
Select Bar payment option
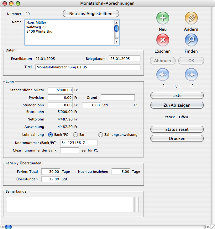pyautogui.click(x=76, y=135)
